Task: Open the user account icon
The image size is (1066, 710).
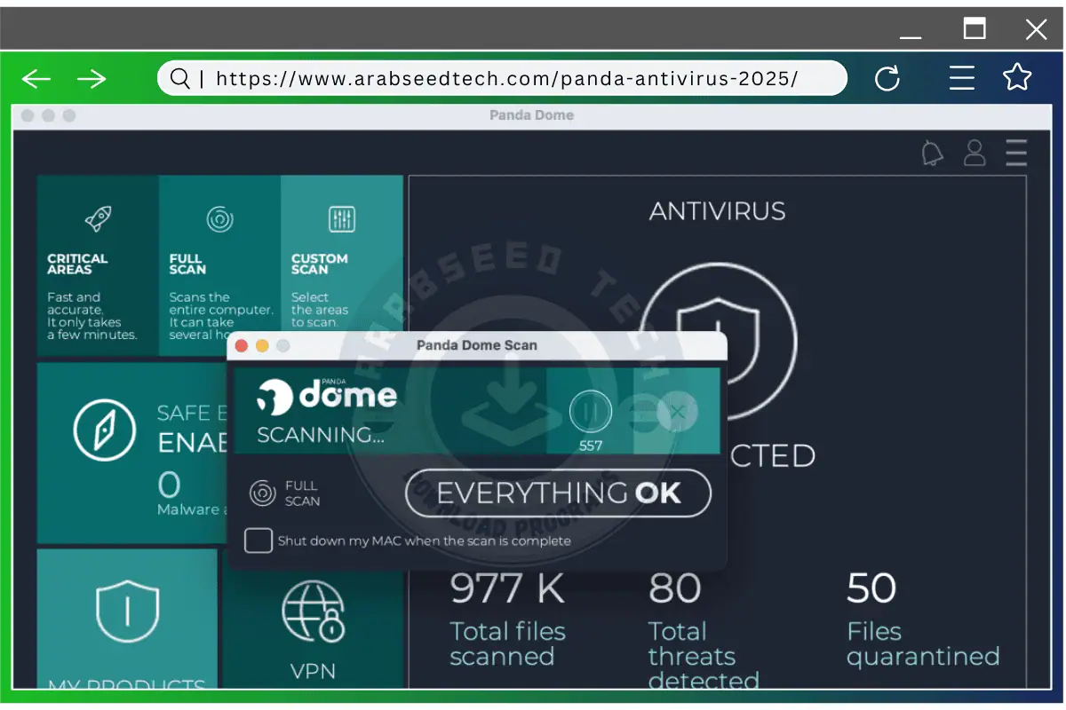Action: [975, 153]
